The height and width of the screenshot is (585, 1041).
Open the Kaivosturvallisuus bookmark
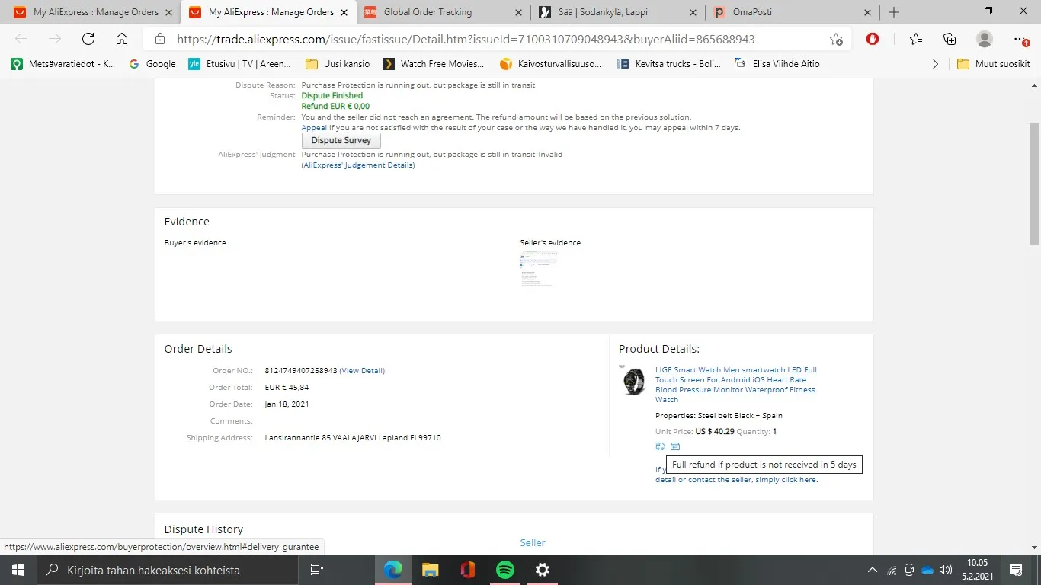(550, 64)
